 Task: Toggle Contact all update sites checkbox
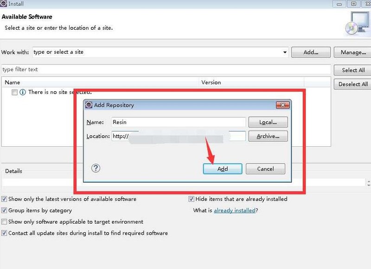point(4,233)
